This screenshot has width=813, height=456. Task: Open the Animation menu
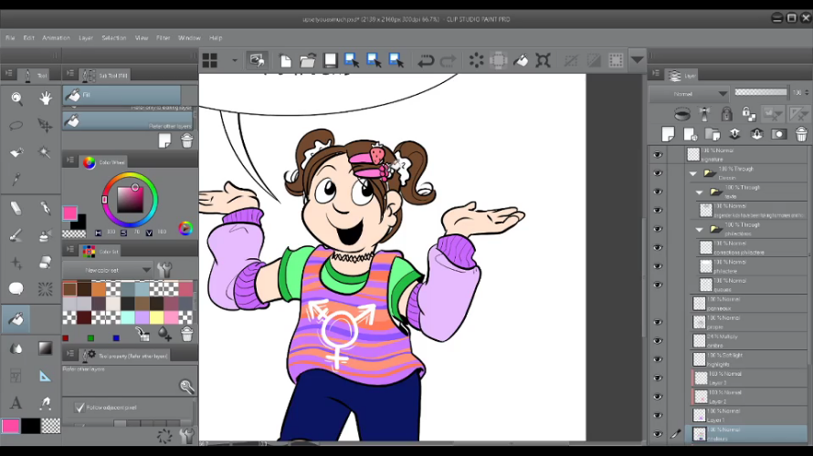click(x=56, y=37)
